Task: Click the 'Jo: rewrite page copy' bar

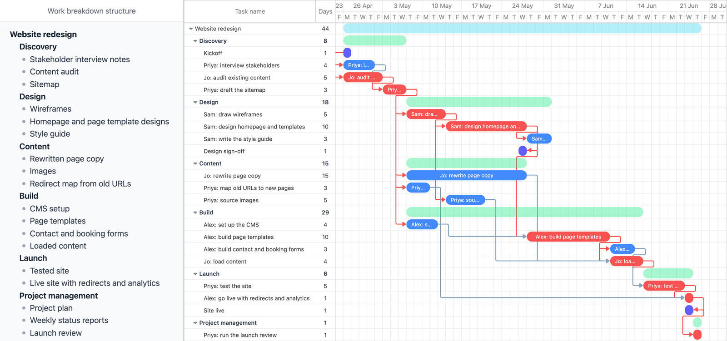Action: [467, 176]
